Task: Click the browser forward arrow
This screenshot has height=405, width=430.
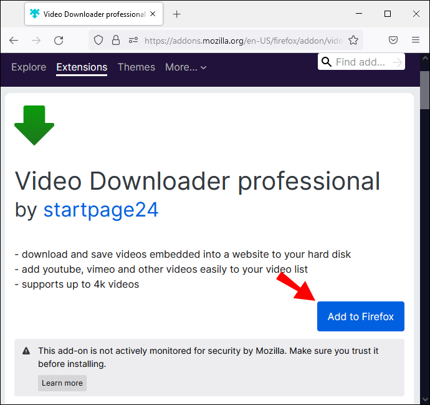Action: (36, 41)
